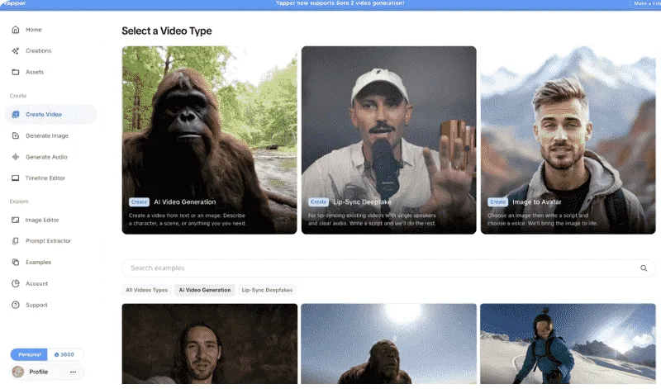The image size is (661, 389).
Task: Open the cave selfie man example video
Action: (x=210, y=344)
